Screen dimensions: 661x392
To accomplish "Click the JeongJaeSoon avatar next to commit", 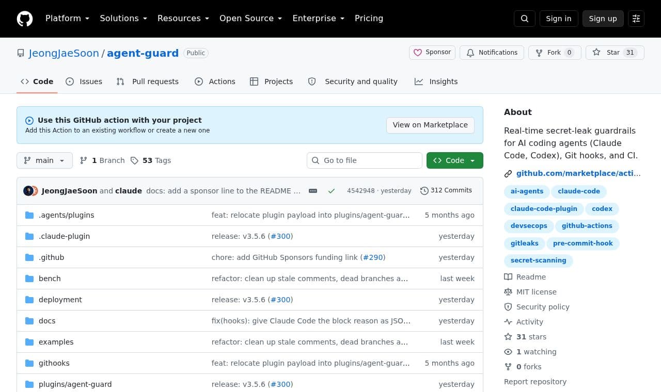I will [28, 191].
